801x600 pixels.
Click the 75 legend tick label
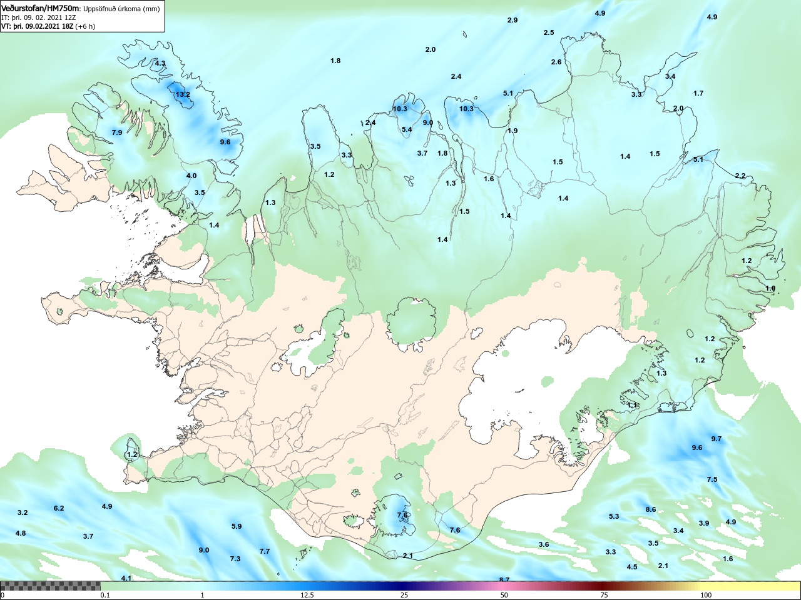click(605, 595)
